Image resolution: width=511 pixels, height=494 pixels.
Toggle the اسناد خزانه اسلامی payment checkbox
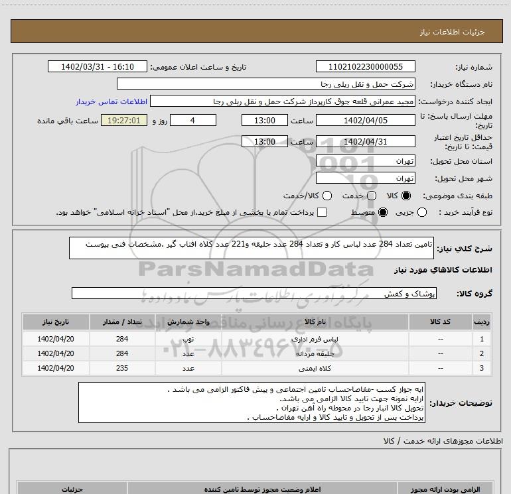click(322, 212)
